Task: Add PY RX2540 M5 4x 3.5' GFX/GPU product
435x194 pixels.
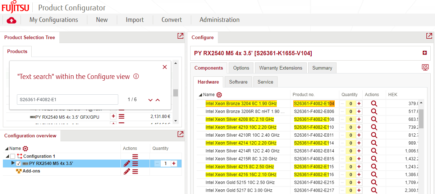Action: (113, 116)
